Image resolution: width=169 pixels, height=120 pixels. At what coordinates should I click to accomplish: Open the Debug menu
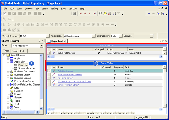pyautogui.click(x=54, y=8)
